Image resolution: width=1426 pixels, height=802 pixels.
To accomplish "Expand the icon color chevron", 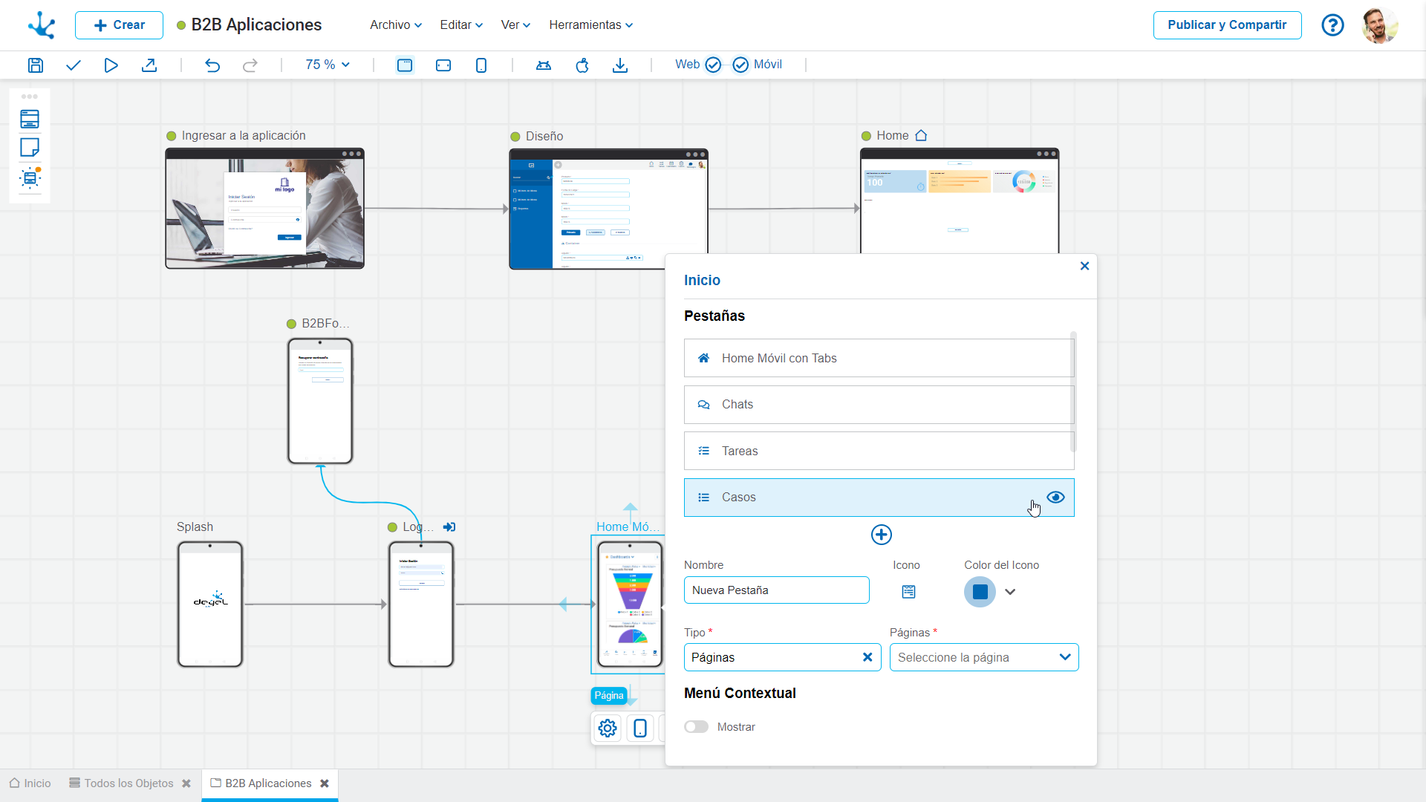I will tap(1010, 592).
